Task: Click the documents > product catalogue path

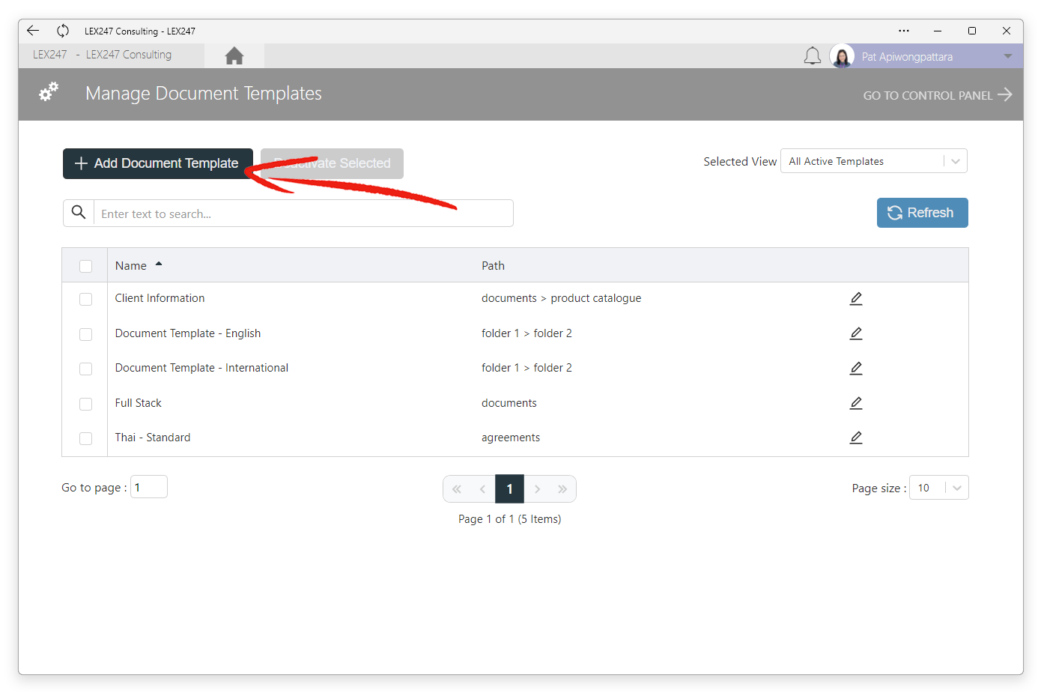Action: tap(561, 298)
